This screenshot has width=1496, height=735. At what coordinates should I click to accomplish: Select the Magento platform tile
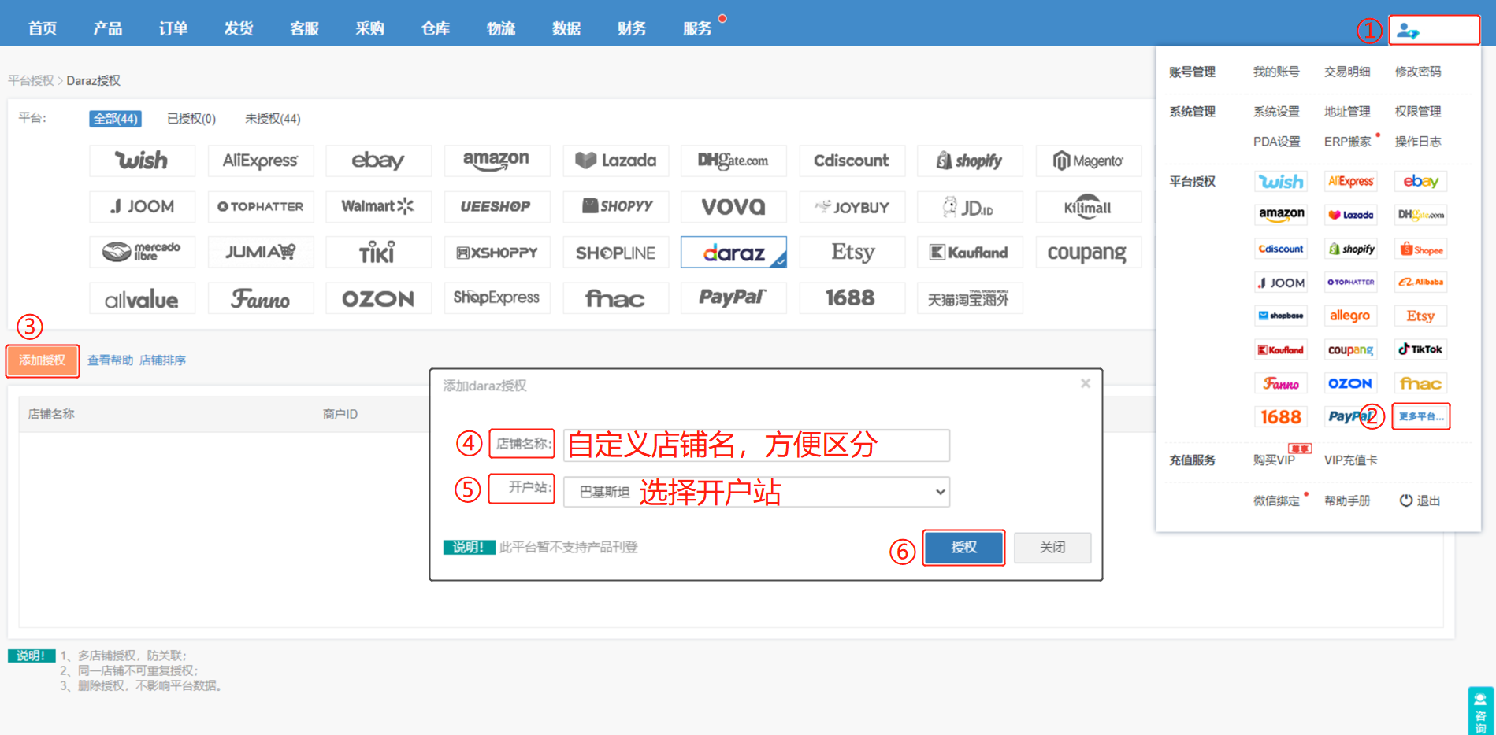point(1088,161)
